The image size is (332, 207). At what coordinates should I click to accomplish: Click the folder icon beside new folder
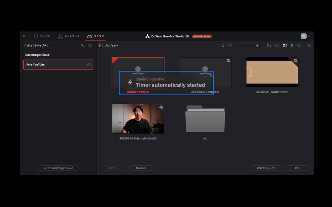point(229,46)
